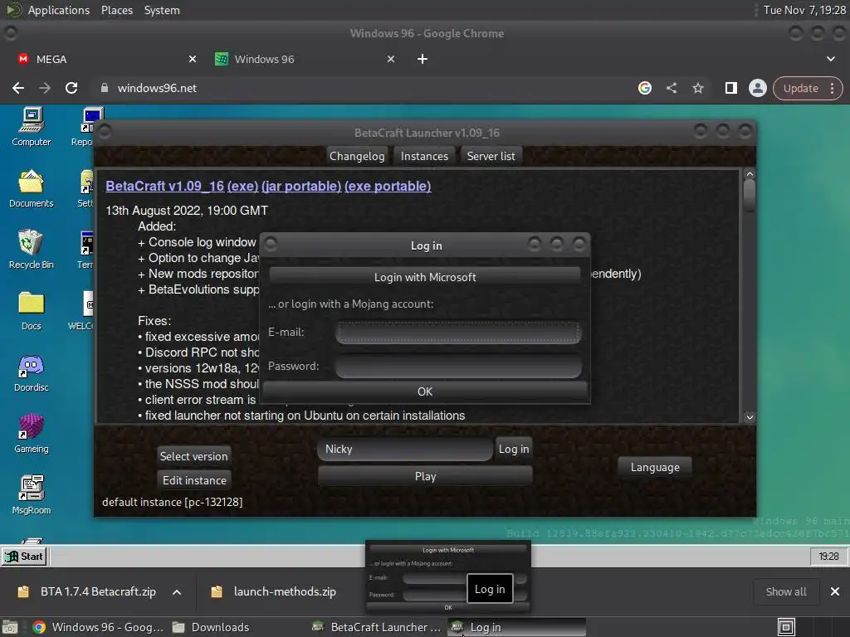Expand BTA 1.7.4 Betacraft.zip download options
Screen dimensions: 850x637
coord(177,592)
